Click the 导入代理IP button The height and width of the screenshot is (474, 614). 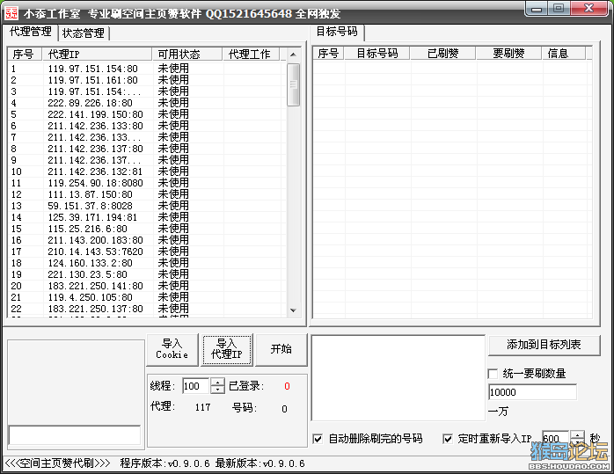tap(227, 349)
